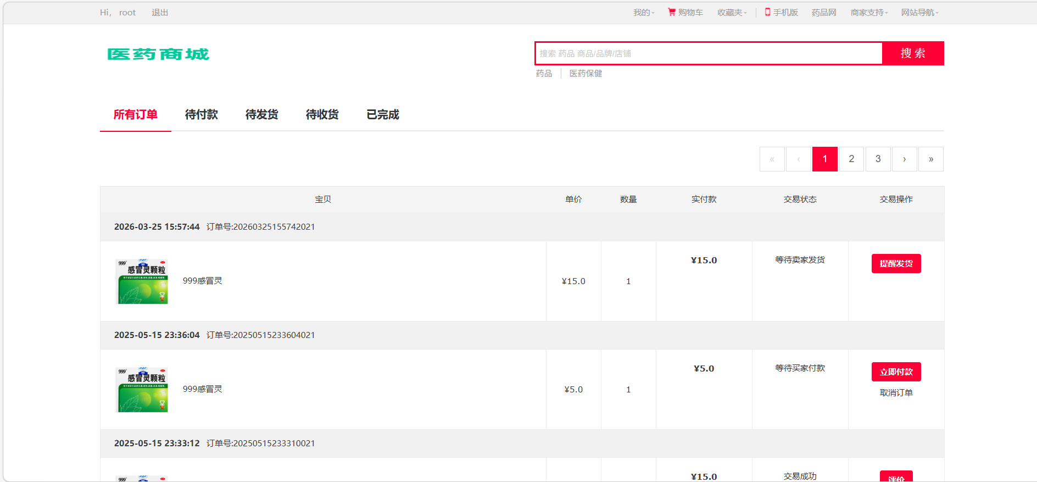Click the shopping cart icon
1037x482 pixels.
click(x=672, y=12)
